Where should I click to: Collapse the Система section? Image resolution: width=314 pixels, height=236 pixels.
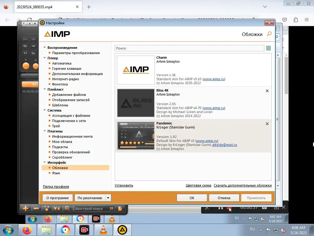pyautogui.click(x=45, y=110)
